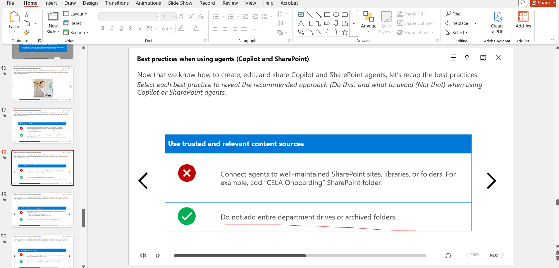Go to next best practice arrow
The height and width of the screenshot is (268, 559).
491,181
